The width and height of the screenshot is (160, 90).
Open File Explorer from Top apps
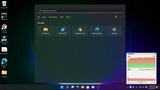pyautogui.click(x=45, y=31)
